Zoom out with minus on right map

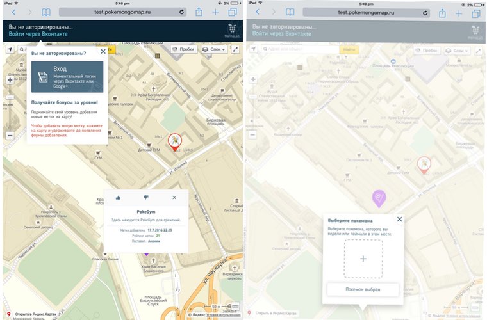(x=254, y=135)
